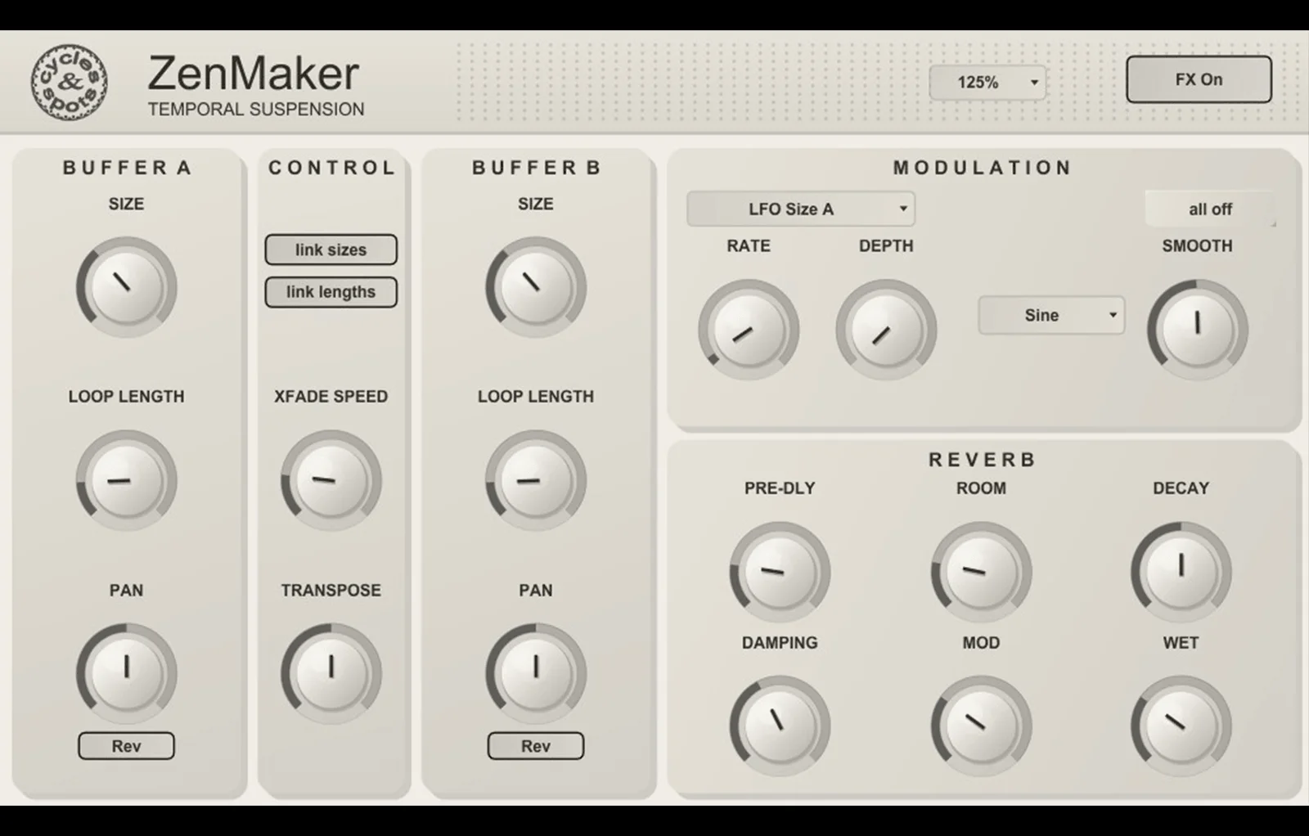1309x836 pixels.
Task: Click the Buffer B SIZE knob
Action: (x=536, y=287)
